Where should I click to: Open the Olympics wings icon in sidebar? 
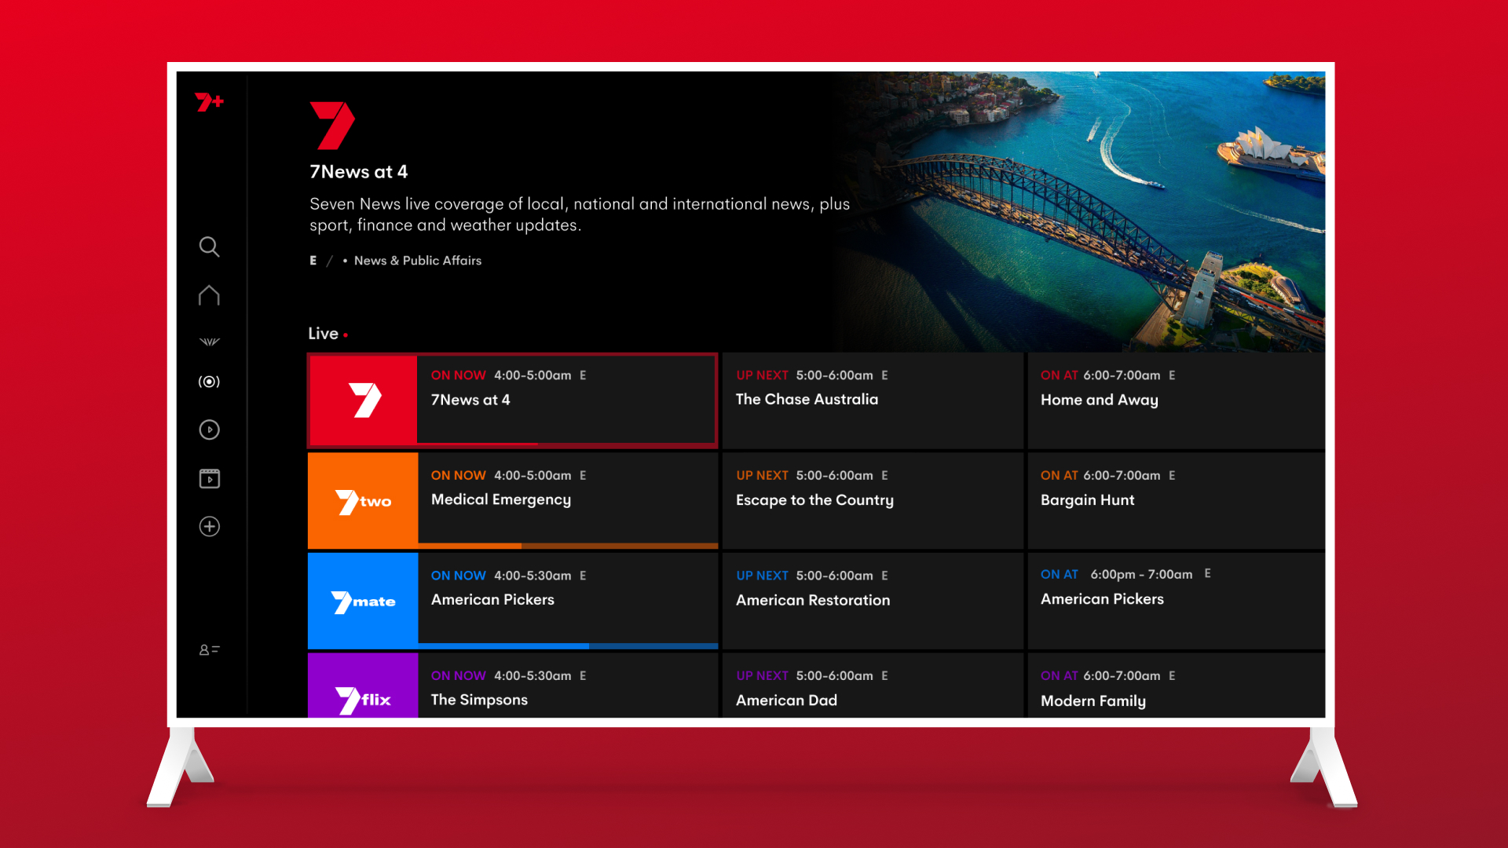click(x=209, y=342)
